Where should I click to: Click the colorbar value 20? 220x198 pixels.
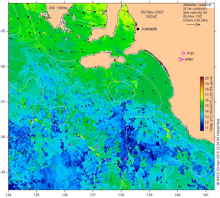coord(207,78)
